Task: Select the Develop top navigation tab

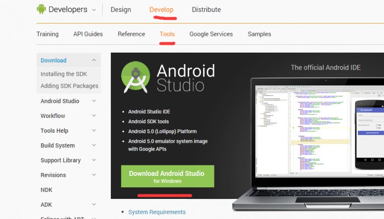Action: pos(161,10)
